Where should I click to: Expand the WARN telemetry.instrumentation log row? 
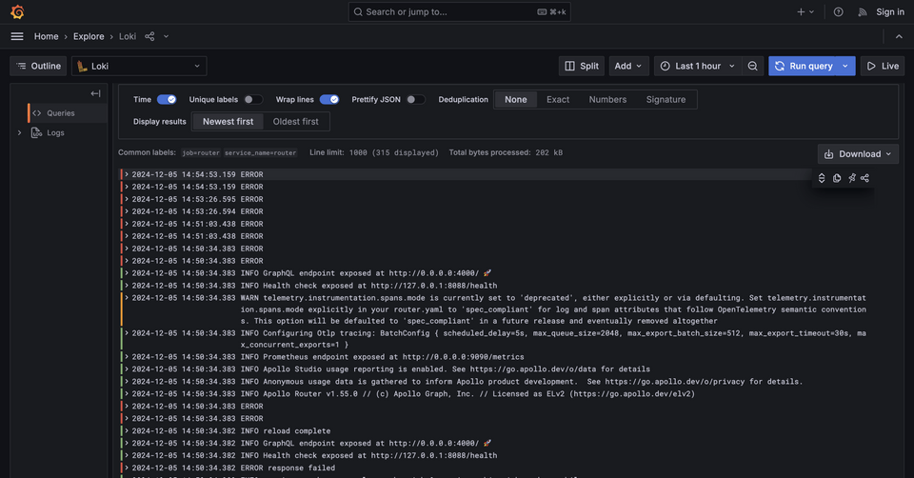coord(126,297)
